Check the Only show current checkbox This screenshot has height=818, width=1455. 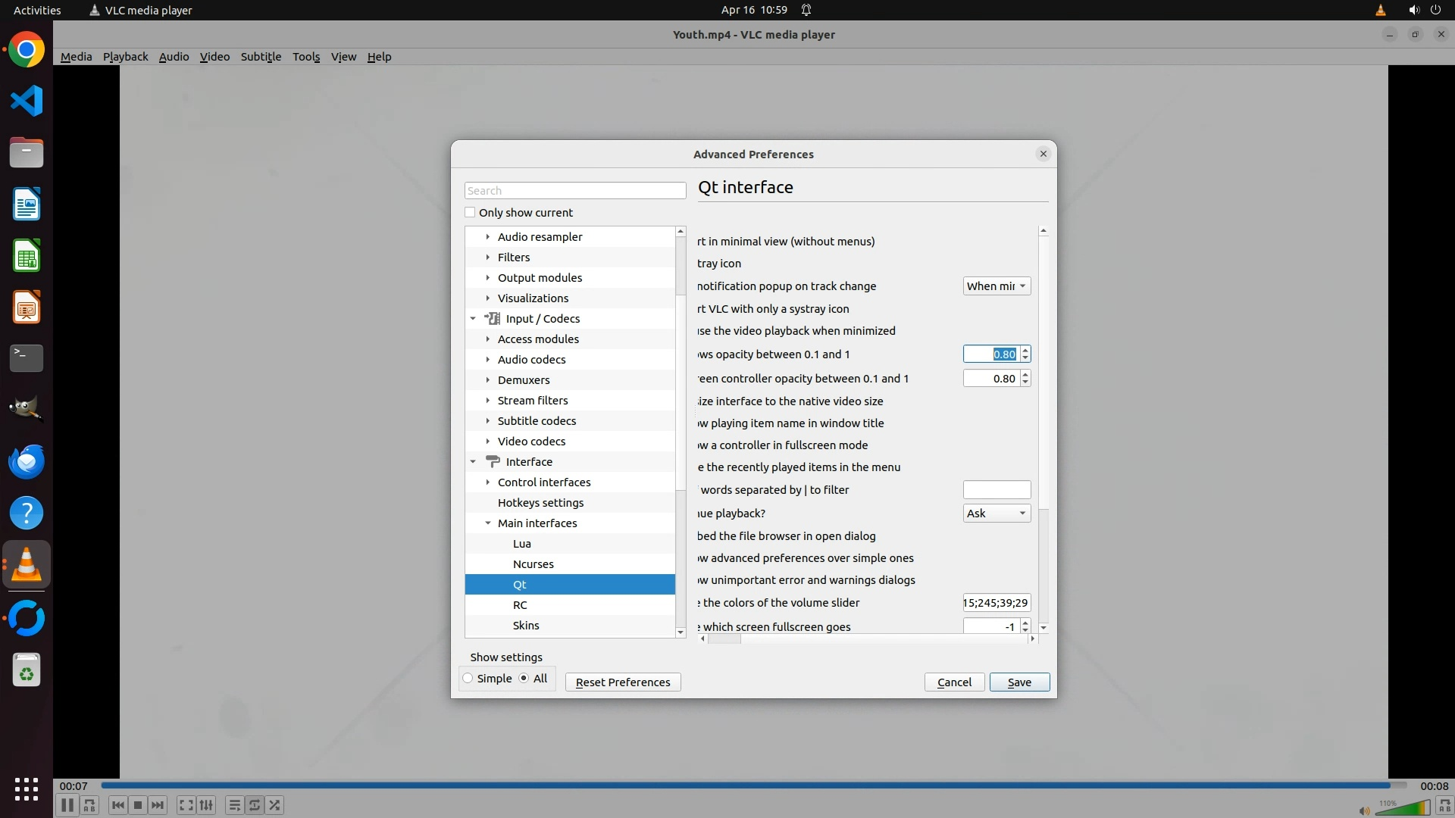470,213
